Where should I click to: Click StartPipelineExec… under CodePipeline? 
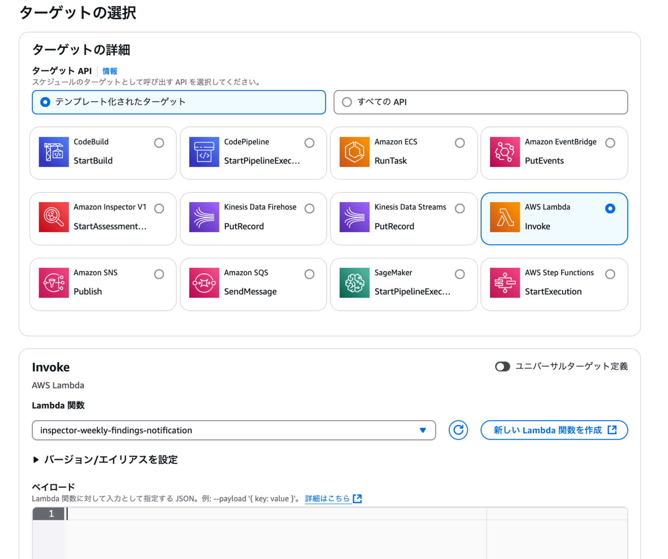(x=262, y=161)
